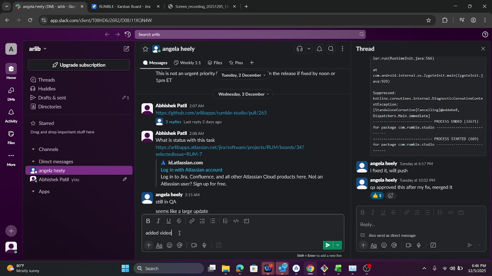This screenshot has width=492, height=276.
Task: Record video clip in main composer
Action: 194,245
